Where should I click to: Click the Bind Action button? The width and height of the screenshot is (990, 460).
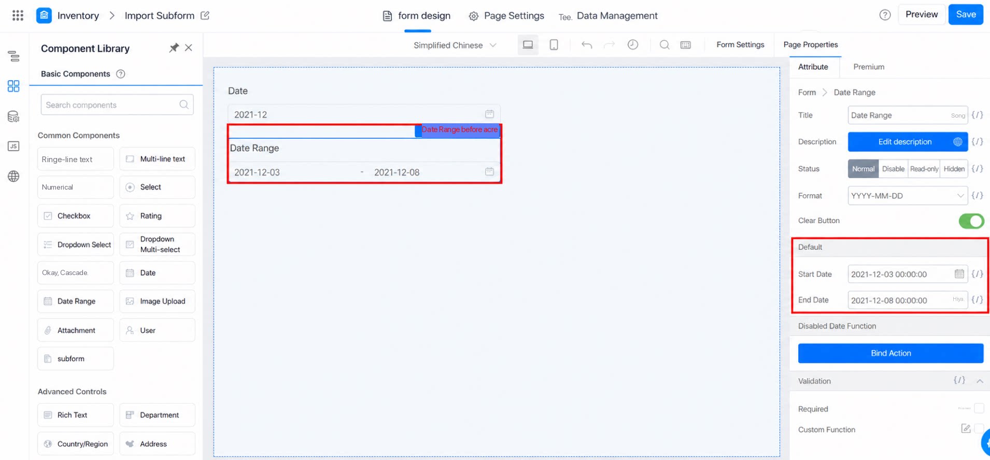(x=890, y=353)
